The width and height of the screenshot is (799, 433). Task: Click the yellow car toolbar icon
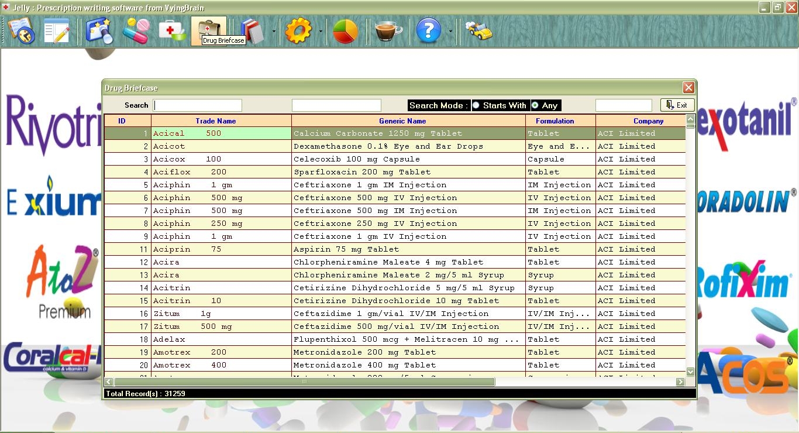[478, 30]
